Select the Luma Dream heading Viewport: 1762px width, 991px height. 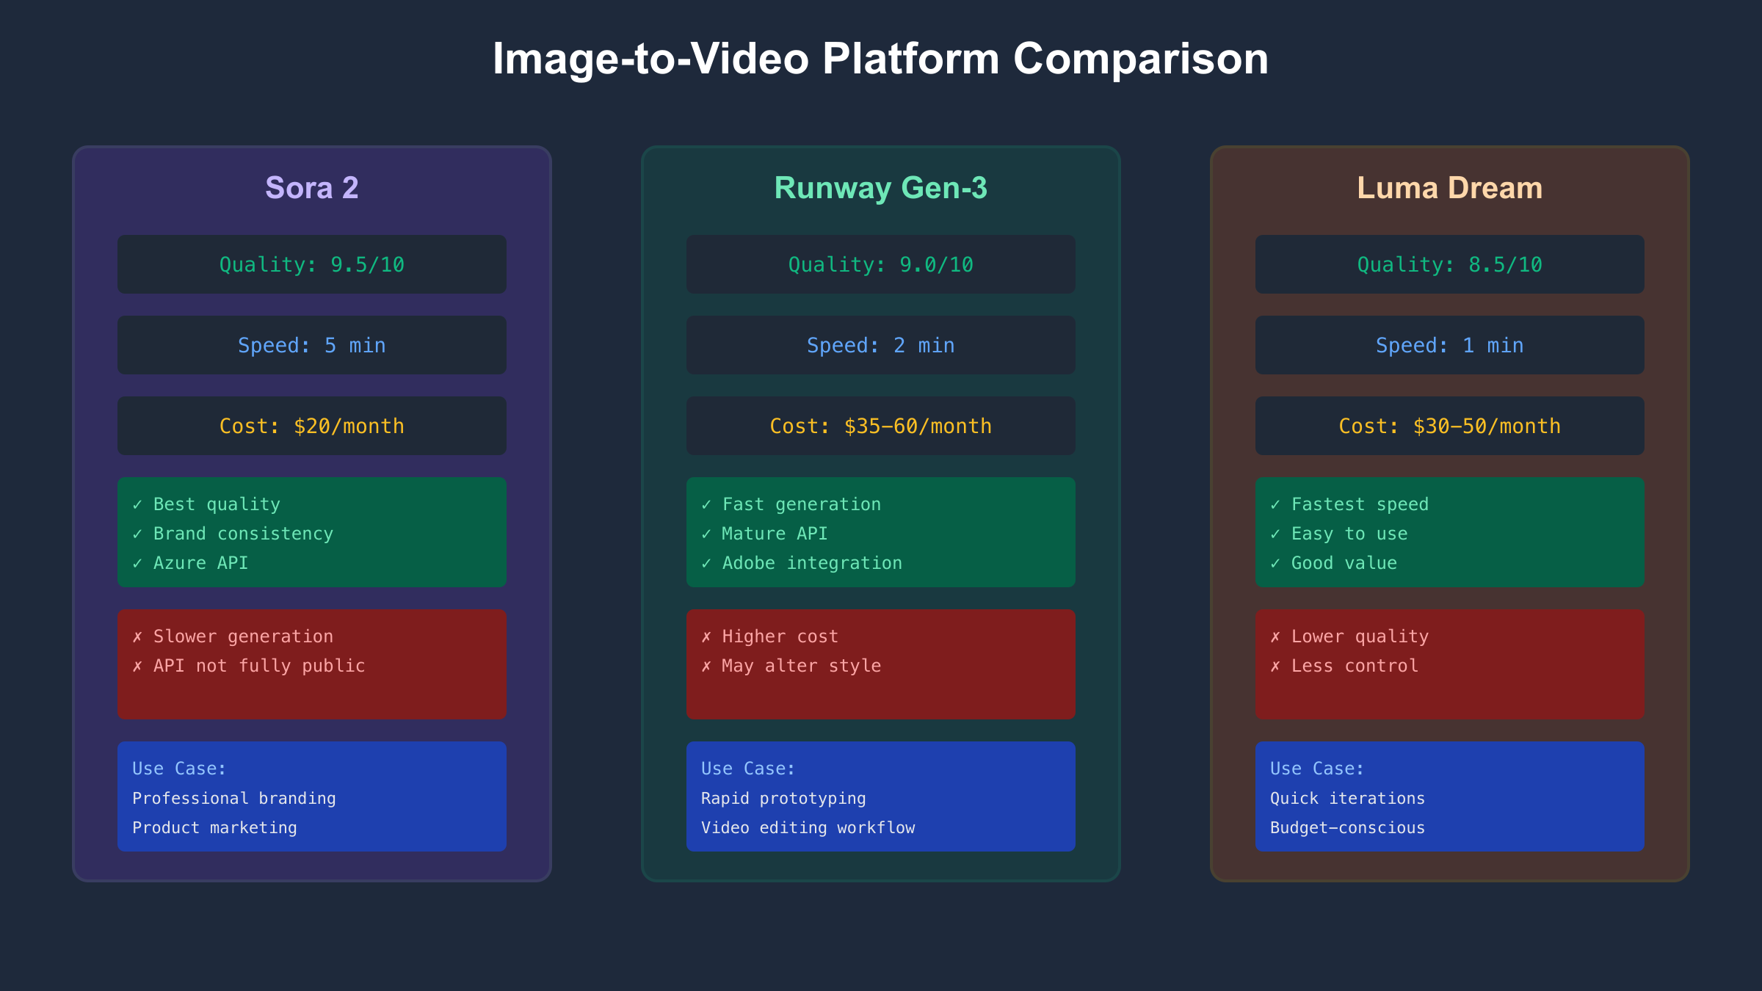tap(1449, 188)
